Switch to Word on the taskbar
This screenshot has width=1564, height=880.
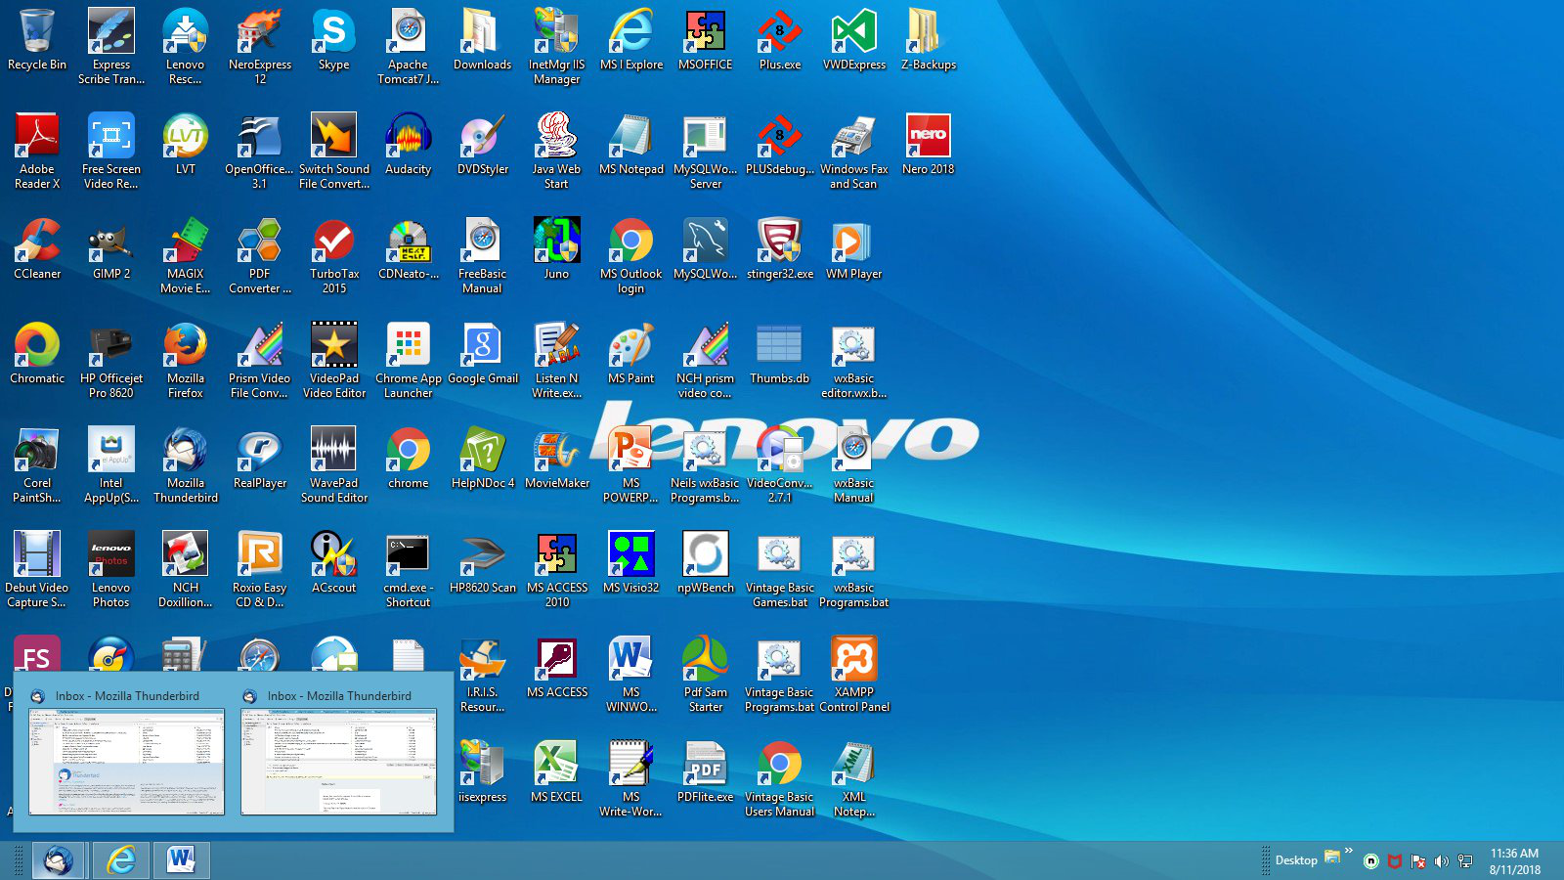(x=181, y=860)
